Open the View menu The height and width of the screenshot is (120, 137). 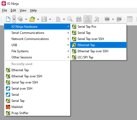[23, 10]
